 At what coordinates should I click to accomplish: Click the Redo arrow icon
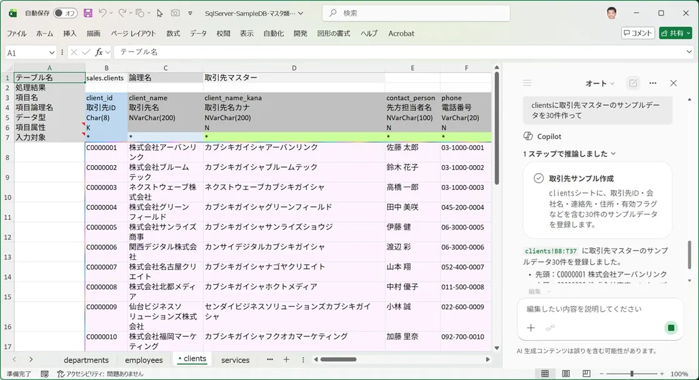tap(122, 13)
